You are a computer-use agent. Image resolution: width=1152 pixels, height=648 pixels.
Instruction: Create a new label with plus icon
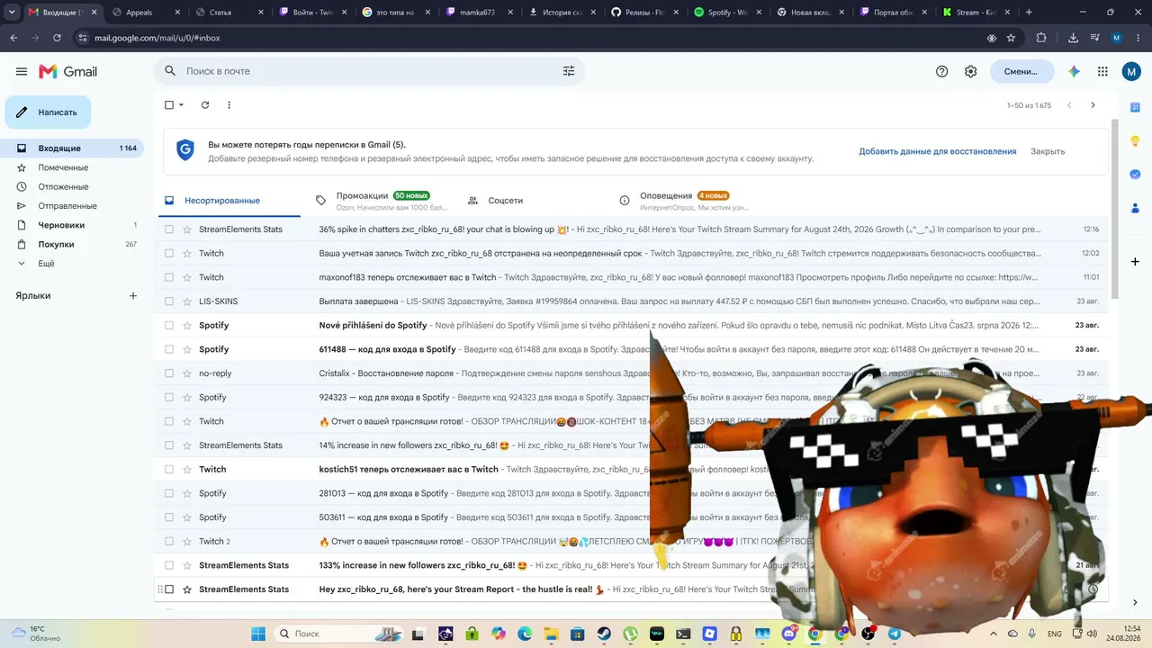coord(133,295)
